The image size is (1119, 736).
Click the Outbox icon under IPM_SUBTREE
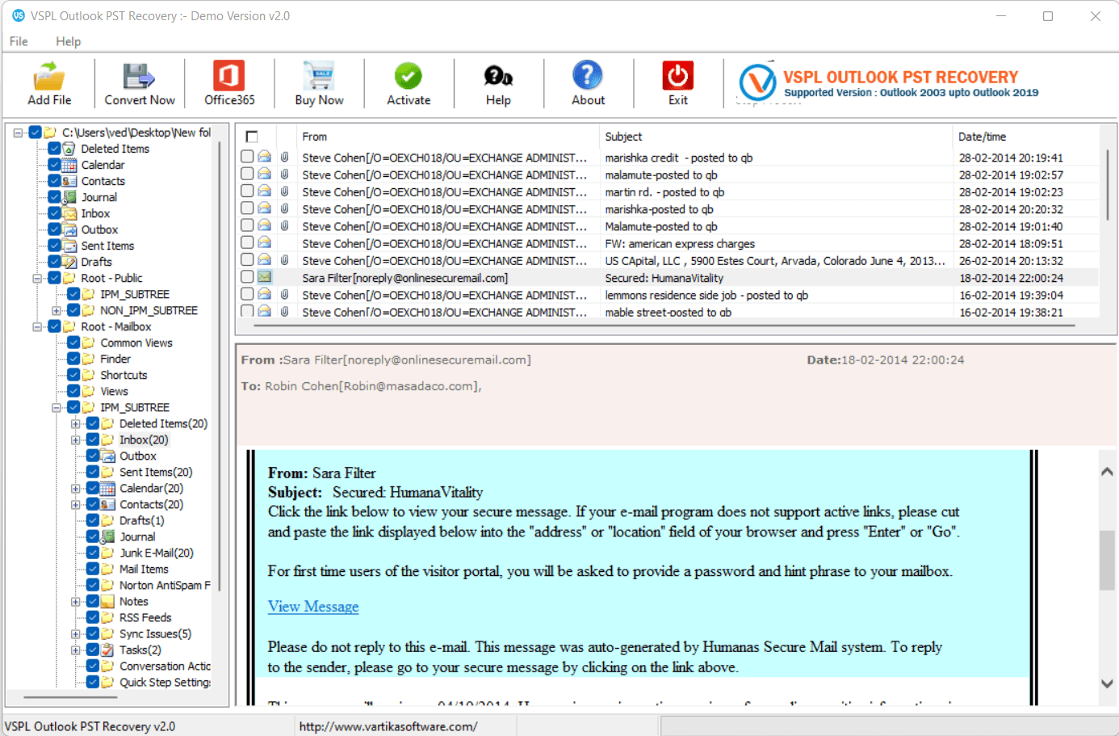coord(107,456)
